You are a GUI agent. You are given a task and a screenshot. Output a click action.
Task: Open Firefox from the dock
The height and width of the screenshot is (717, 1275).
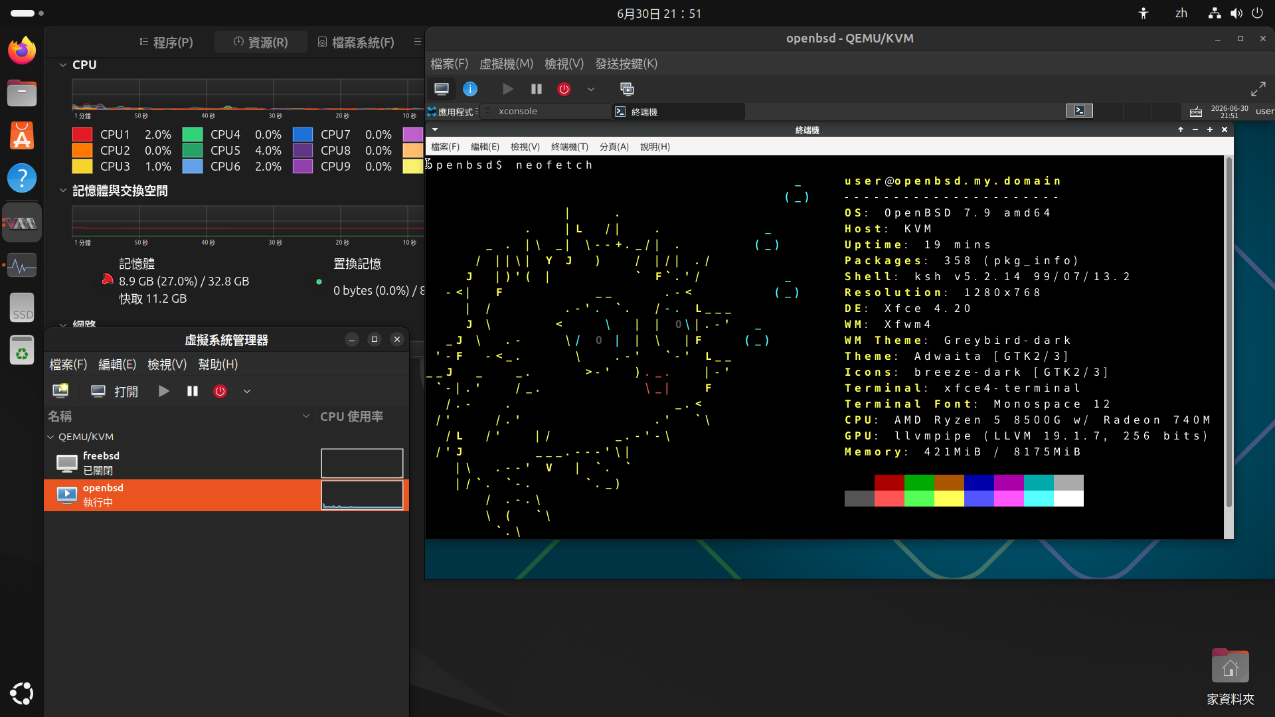(x=22, y=50)
